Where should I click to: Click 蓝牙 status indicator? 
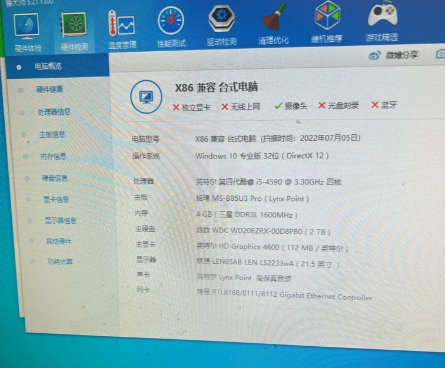[384, 105]
